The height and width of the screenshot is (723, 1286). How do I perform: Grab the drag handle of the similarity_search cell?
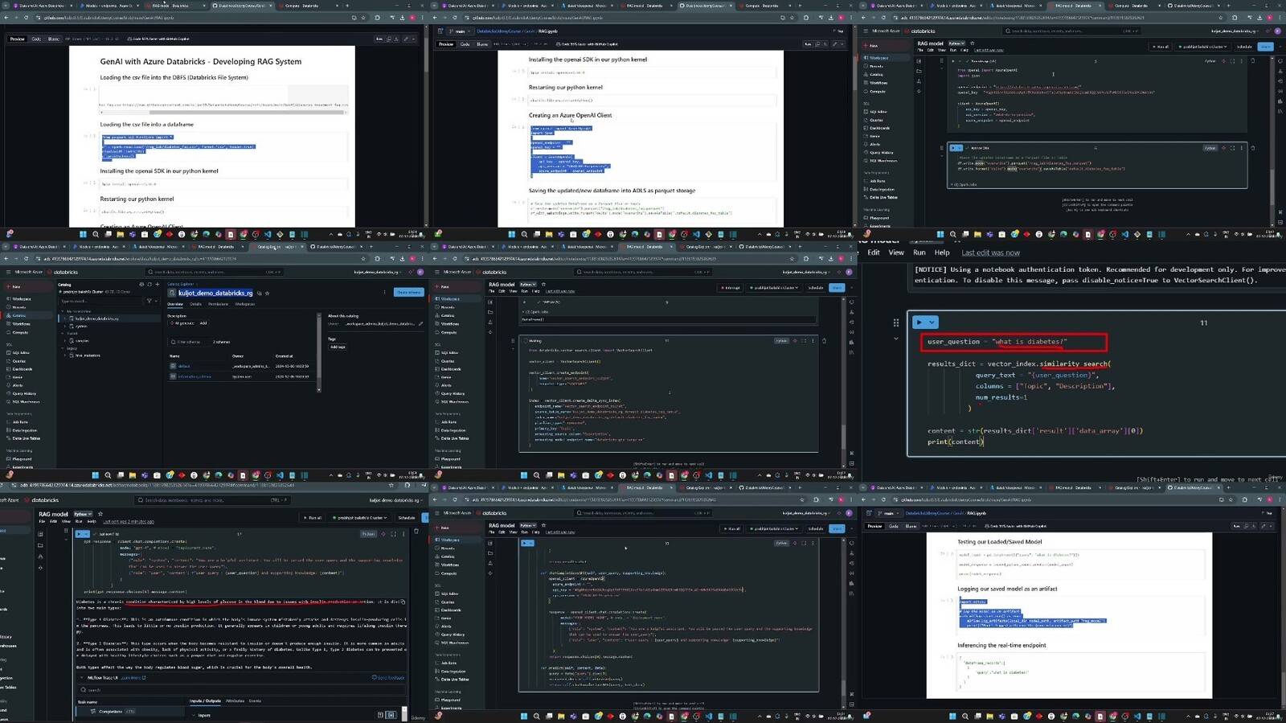(x=895, y=322)
